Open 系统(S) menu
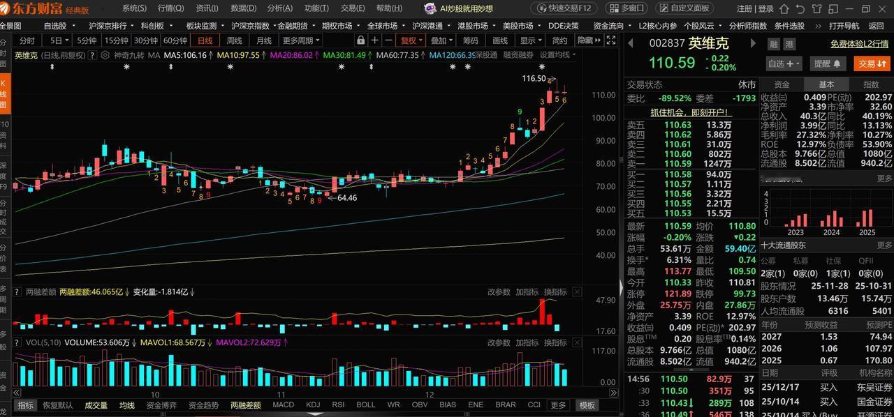The image size is (894, 417). coord(134,8)
